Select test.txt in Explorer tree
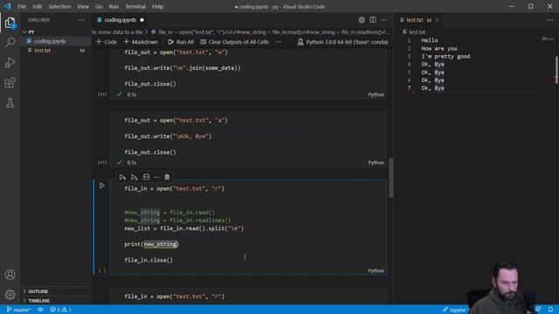This screenshot has width=559, height=314. pyautogui.click(x=56, y=51)
